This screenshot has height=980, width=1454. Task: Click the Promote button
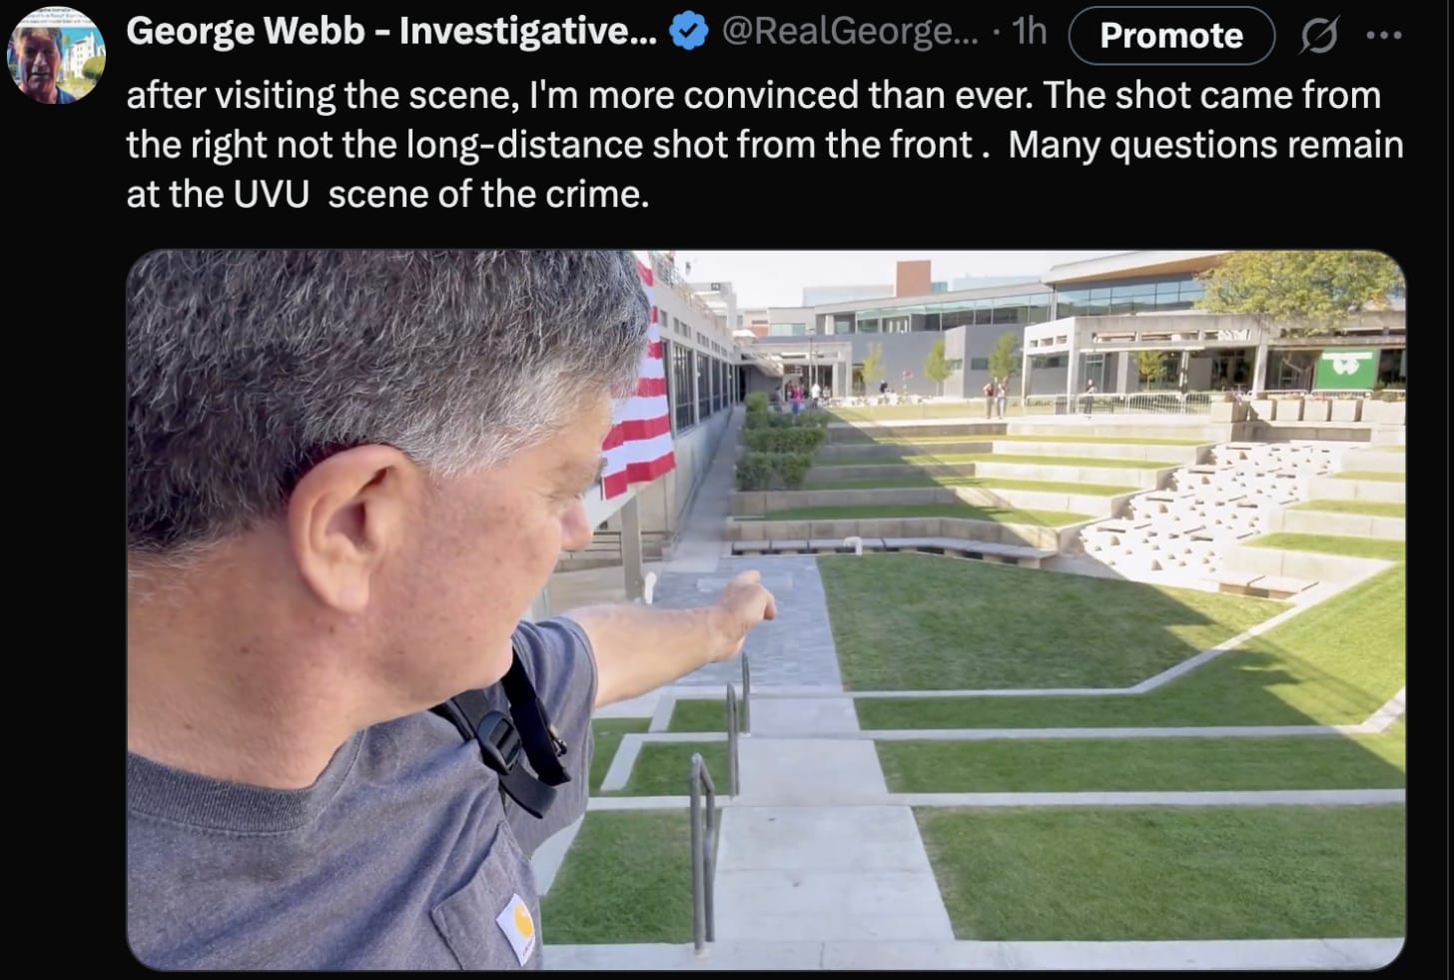pos(1171,36)
